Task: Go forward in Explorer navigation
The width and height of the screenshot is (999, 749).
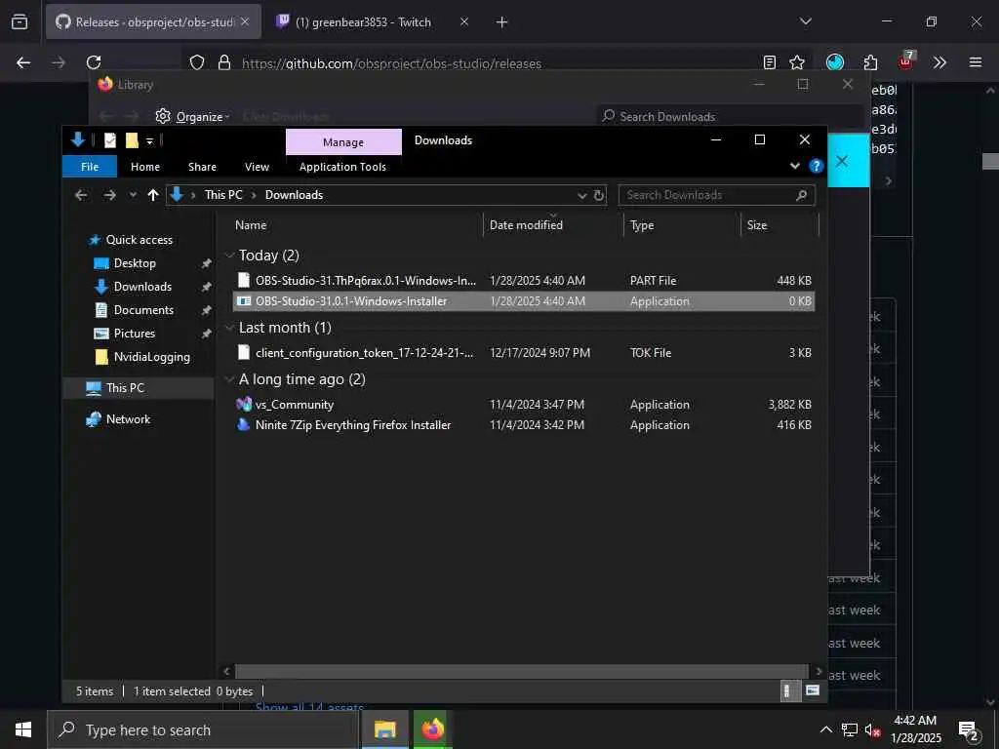Action: coord(109,195)
